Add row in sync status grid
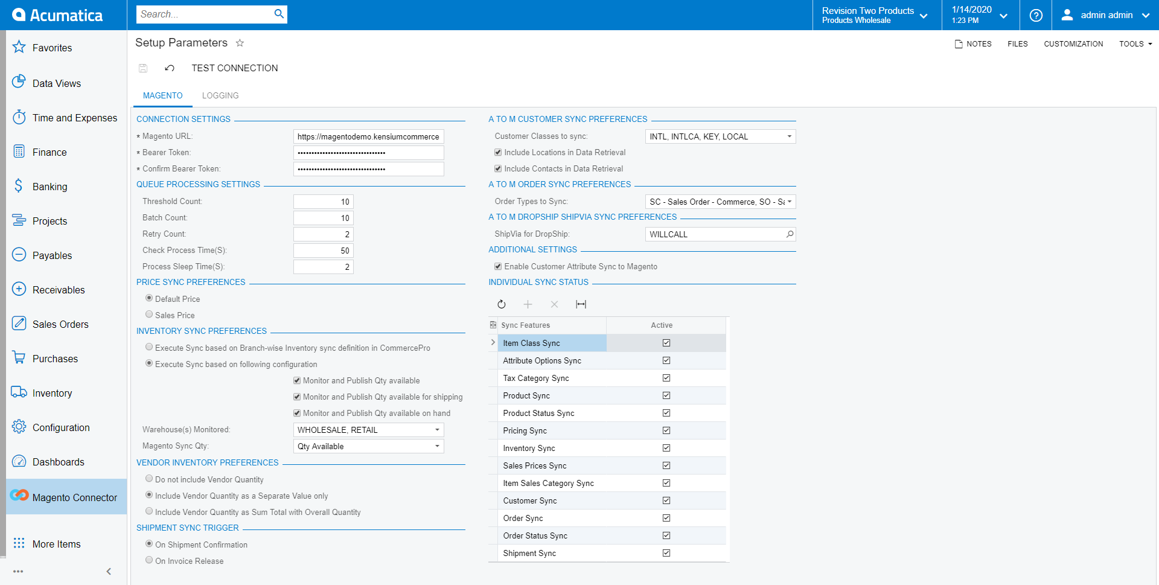The width and height of the screenshot is (1159, 585). pos(528,304)
